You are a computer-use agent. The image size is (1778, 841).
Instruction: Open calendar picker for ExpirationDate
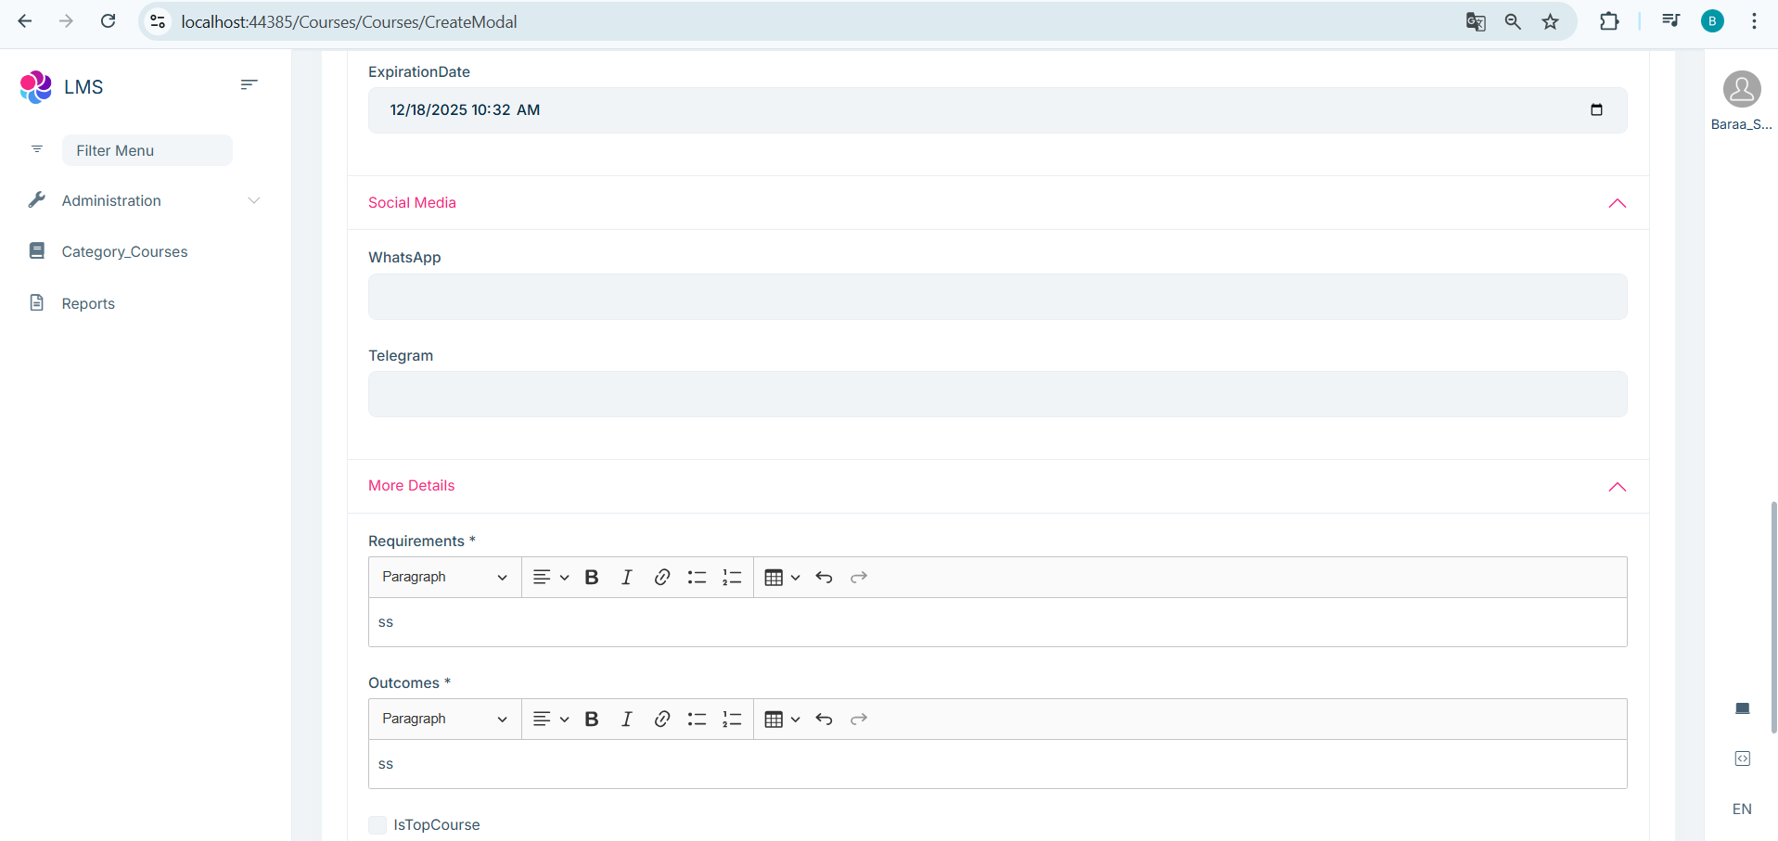[x=1596, y=110]
